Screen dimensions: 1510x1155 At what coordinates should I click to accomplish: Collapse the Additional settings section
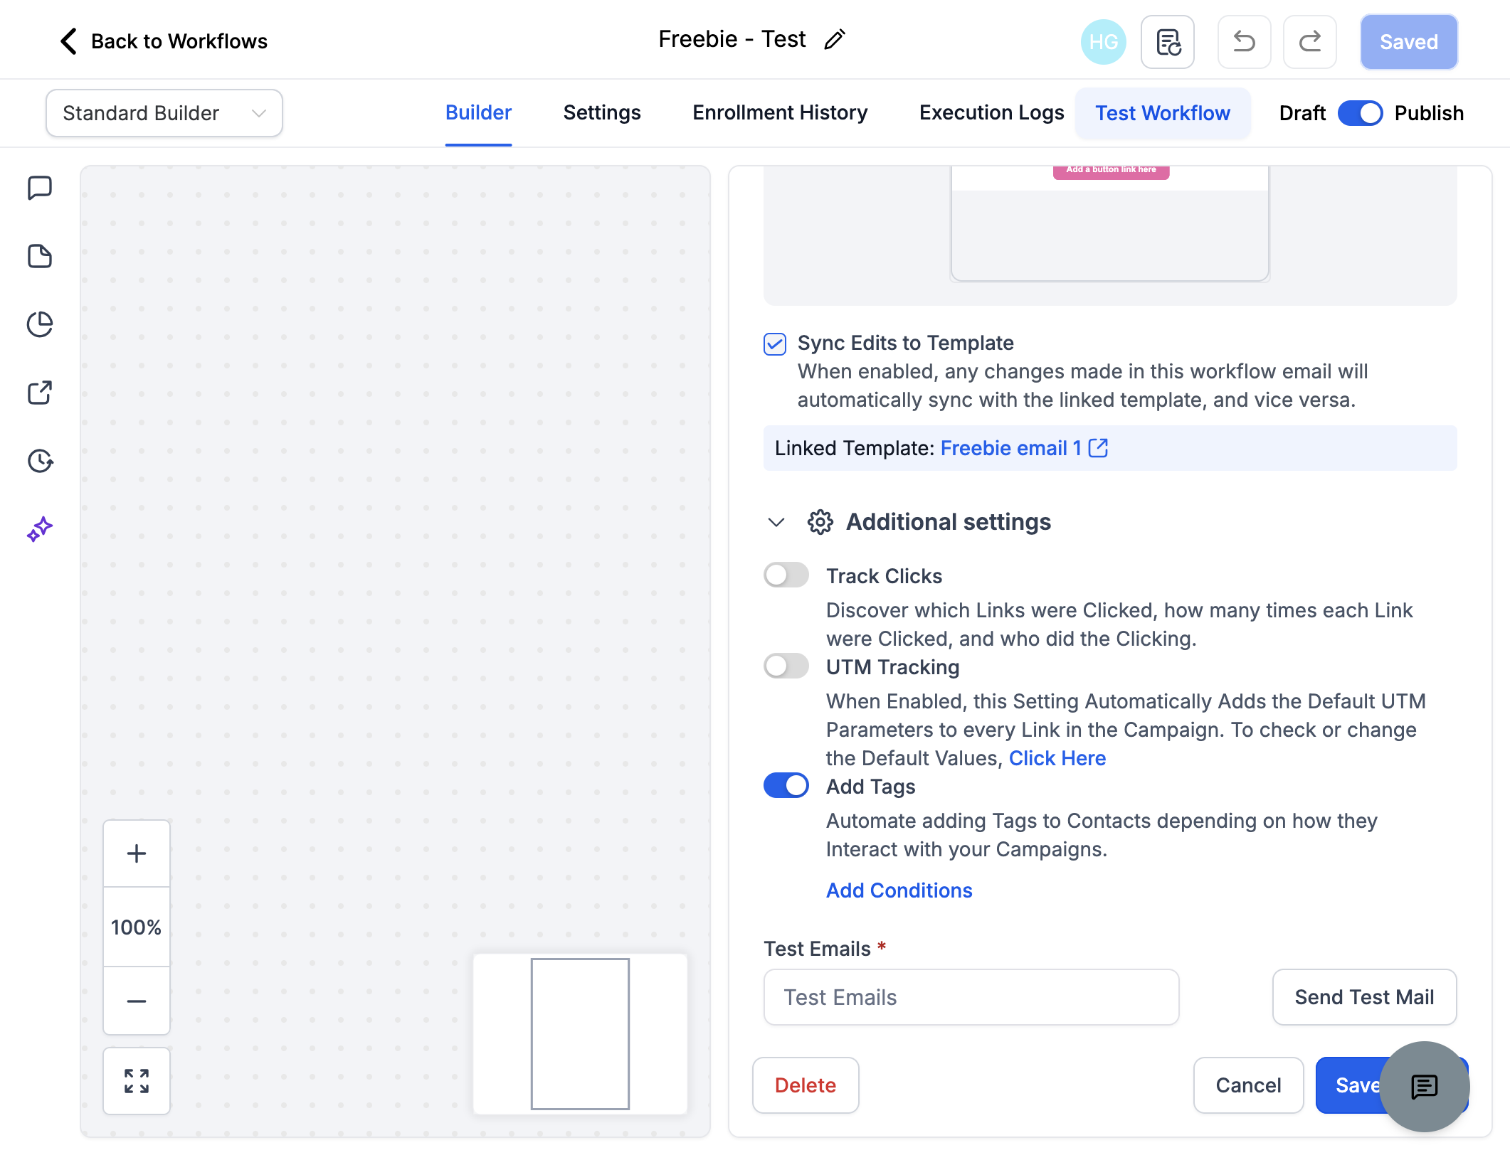776,522
